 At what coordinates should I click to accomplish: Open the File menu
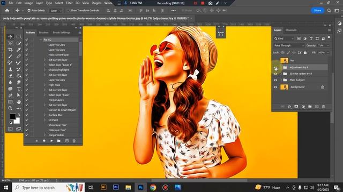(x=11, y=3)
